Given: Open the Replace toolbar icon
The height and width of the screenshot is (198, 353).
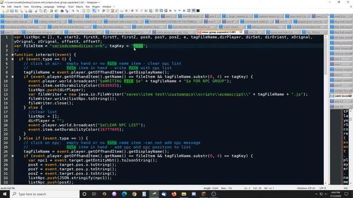Looking at the screenshot, I should (x=67, y=11).
